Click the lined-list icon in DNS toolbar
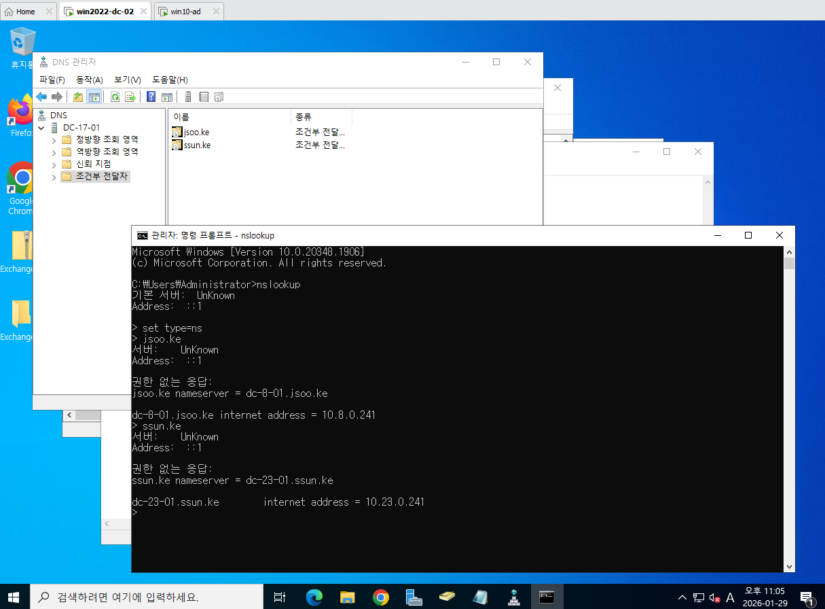Viewport: 825px width, 609px height. click(204, 97)
